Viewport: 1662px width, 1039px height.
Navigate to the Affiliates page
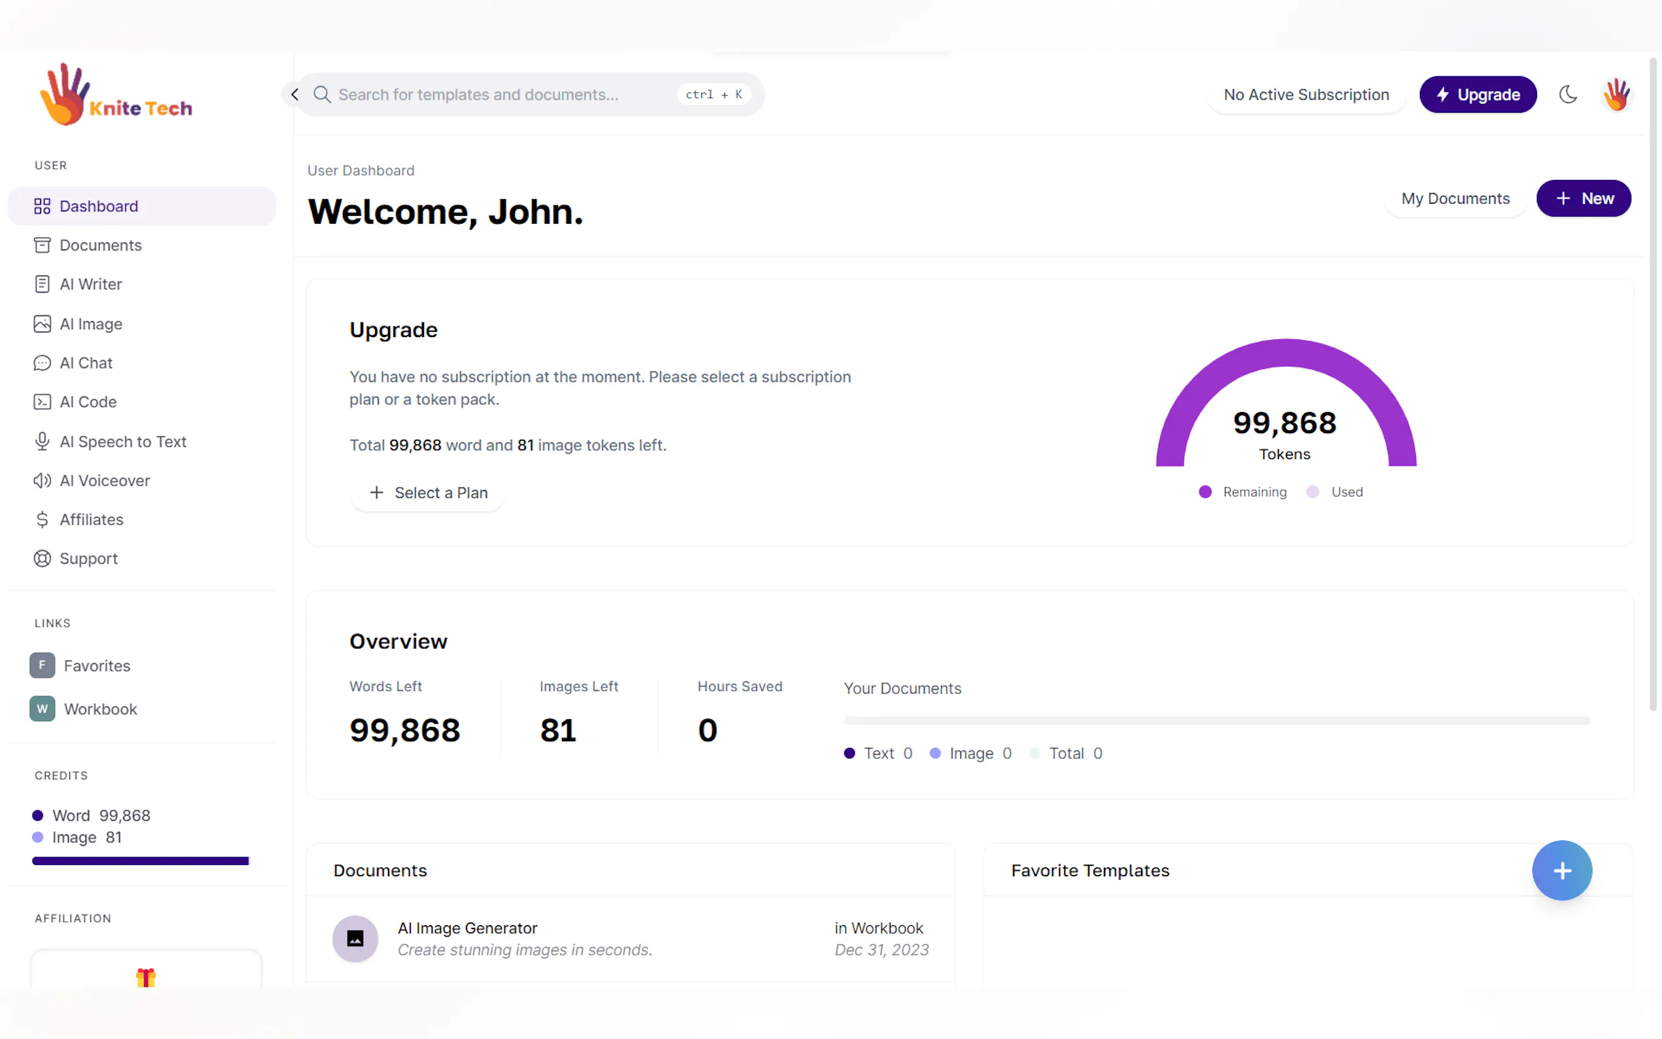pos(92,519)
